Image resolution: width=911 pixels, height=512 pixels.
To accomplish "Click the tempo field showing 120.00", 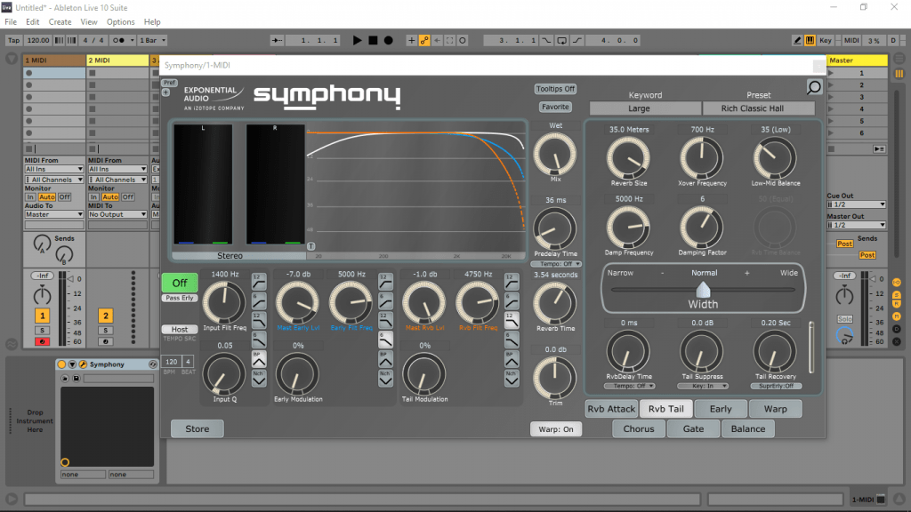I will pyautogui.click(x=37, y=40).
